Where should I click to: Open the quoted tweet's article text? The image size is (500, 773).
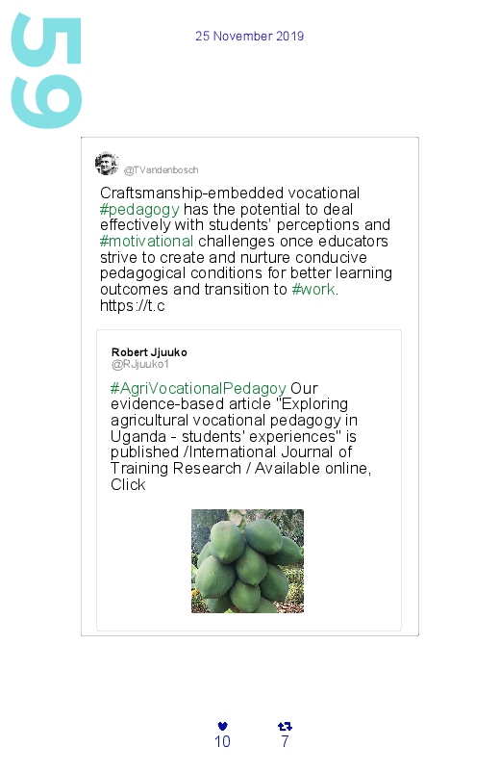240,436
